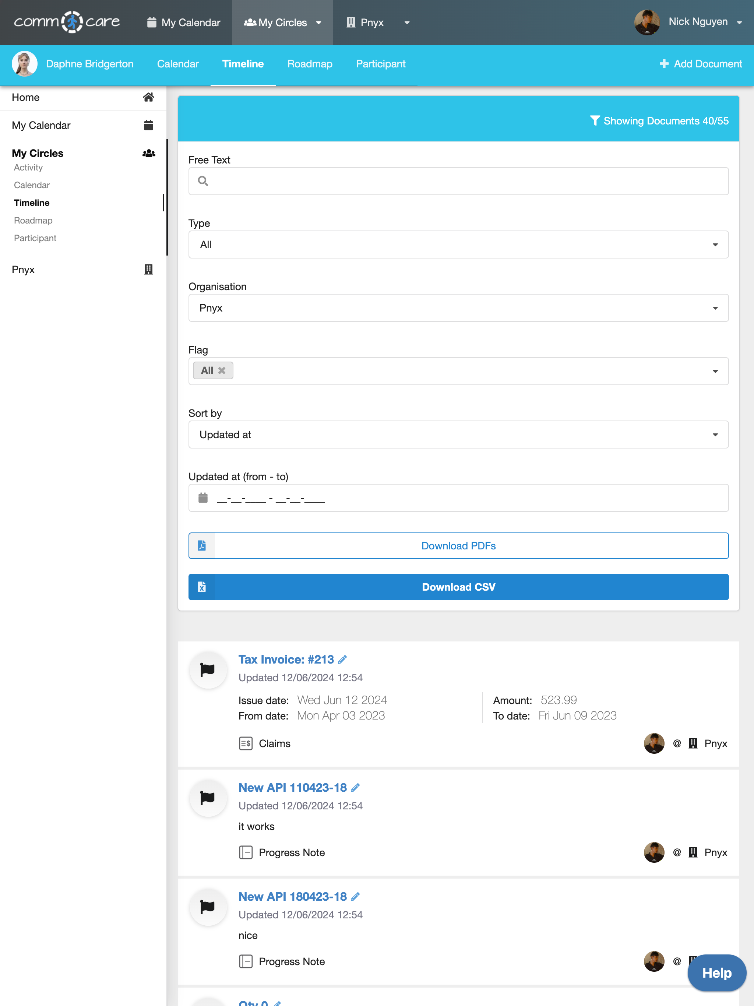Viewport: 754px width, 1006px height.
Task: Click Claims type icon on Tax Invoice
Action: coord(246,743)
